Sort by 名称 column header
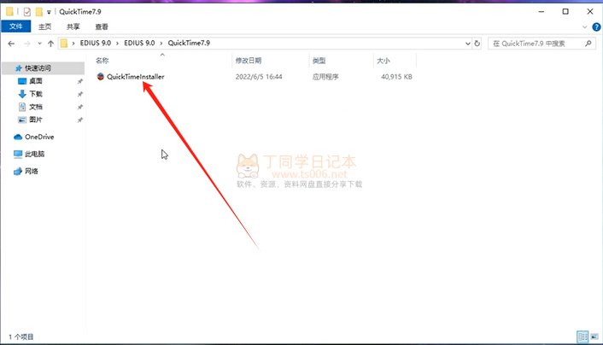This screenshot has height=345, width=603. click(x=102, y=61)
